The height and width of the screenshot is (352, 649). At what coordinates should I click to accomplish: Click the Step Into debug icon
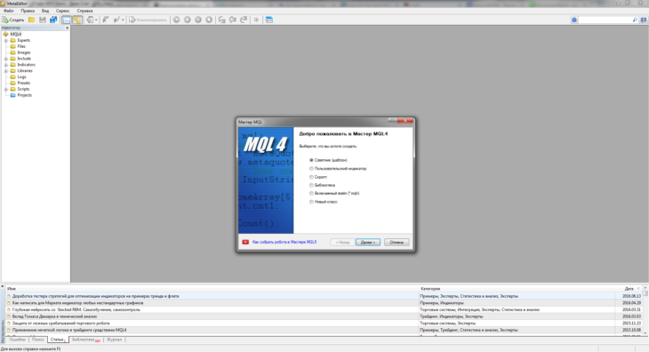222,20
